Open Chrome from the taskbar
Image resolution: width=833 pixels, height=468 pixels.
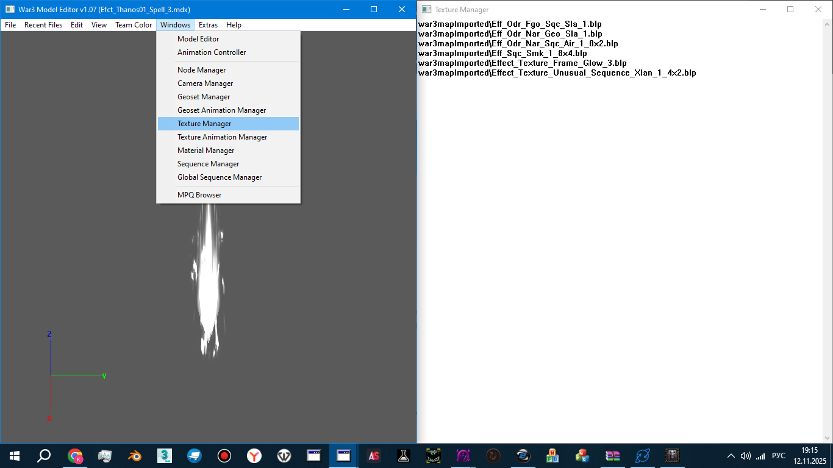pyautogui.click(x=76, y=456)
